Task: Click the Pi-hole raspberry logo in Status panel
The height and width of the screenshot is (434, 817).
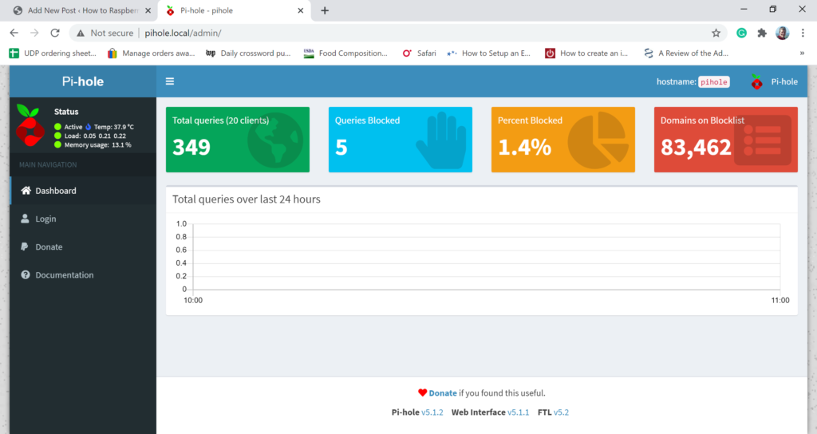Action: 30,125
